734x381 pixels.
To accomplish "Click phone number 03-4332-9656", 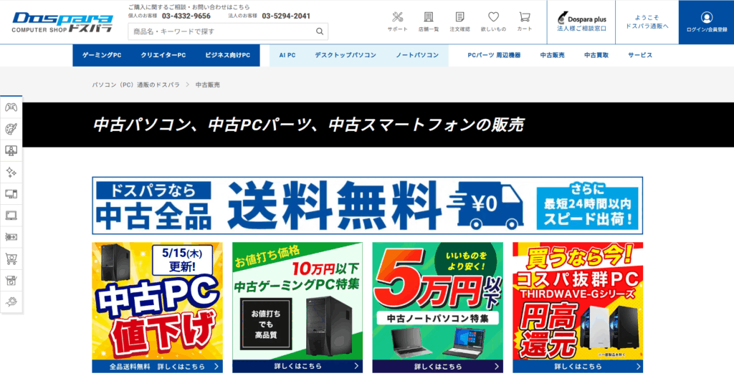I will [x=186, y=16].
